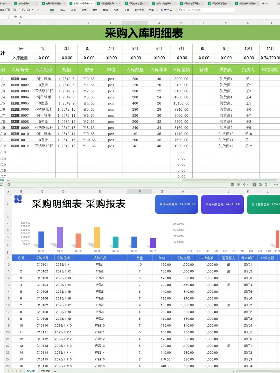Click the purple 部门2 chart bar
This screenshot has width=280, height=373.
(60, 238)
